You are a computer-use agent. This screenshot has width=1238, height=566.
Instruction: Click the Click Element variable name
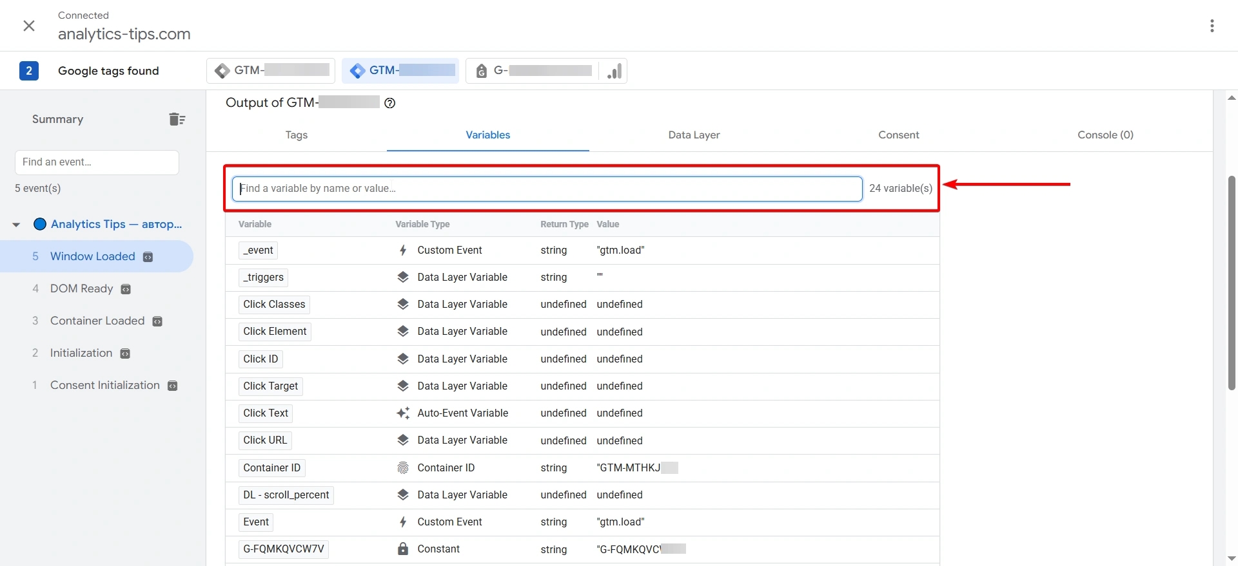coord(275,332)
